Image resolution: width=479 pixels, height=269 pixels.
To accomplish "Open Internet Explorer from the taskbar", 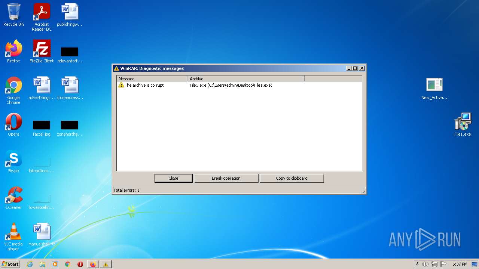I will 30,264.
